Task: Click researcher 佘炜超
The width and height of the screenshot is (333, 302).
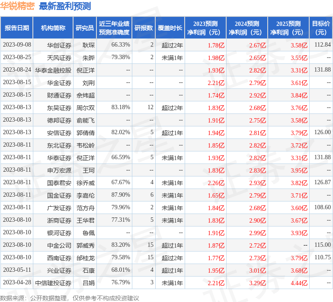Action: click(86, 95)
